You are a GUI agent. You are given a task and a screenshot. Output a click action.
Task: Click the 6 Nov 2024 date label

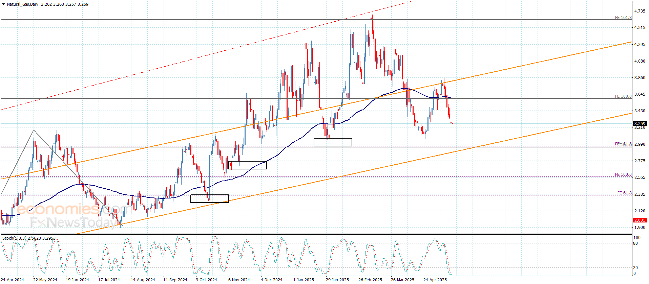click(x=239, y=280)
